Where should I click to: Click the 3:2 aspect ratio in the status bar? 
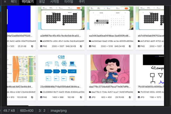(x=42, y=111)
